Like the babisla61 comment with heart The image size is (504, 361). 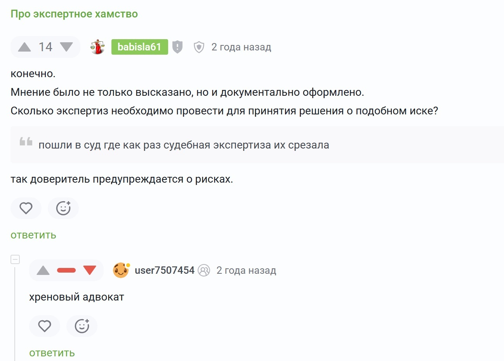(x=26, y=208)
